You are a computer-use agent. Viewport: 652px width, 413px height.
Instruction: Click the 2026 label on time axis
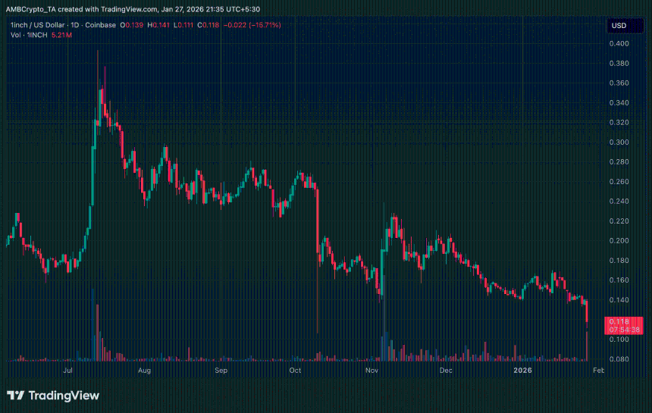[x=523, y=371]
